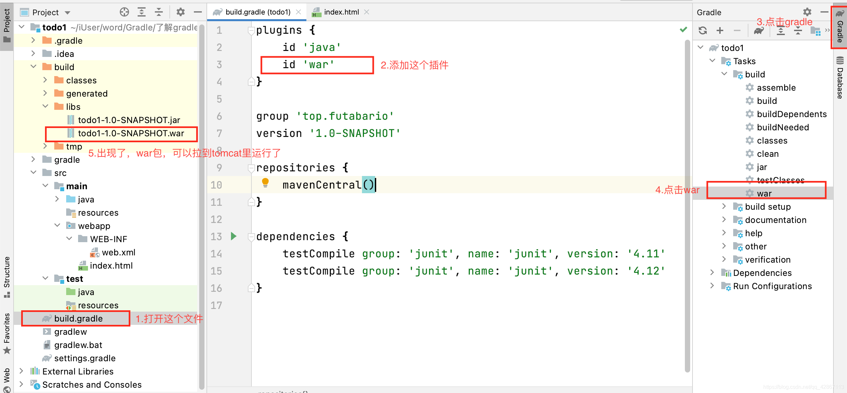Open Gradle panel settings gear

point(807,12)
